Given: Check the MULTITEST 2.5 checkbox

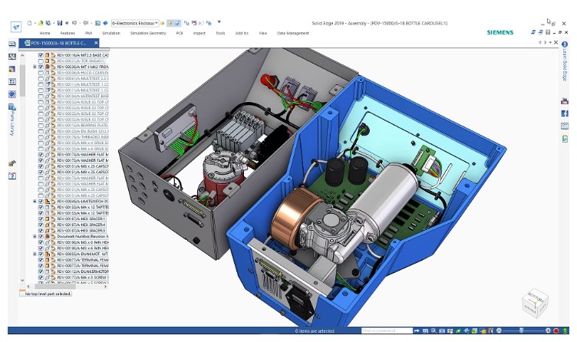Looking at the screenshot, I should pyautogui.click(x=41, y=78).
